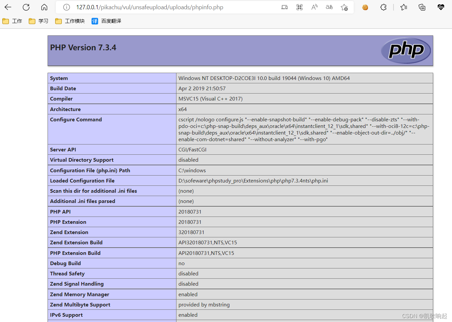This screenshot has height=322, width=452.
Task: Add this page to favorites
Action: click(x=344, y=7)
